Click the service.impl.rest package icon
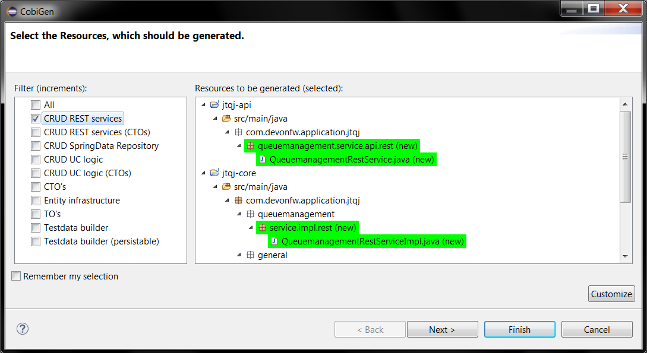The width and height of the screenshot is (647, 353). click(262, 228)
